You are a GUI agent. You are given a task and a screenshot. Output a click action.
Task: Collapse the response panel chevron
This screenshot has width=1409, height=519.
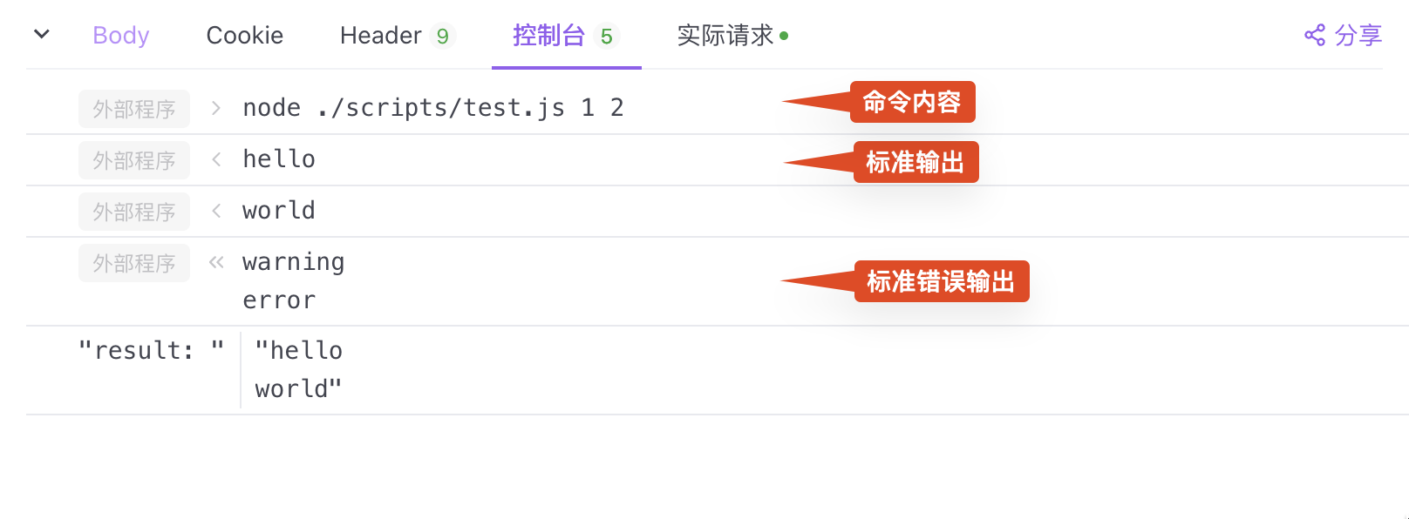pyautogui.click(x=41, y=35)
